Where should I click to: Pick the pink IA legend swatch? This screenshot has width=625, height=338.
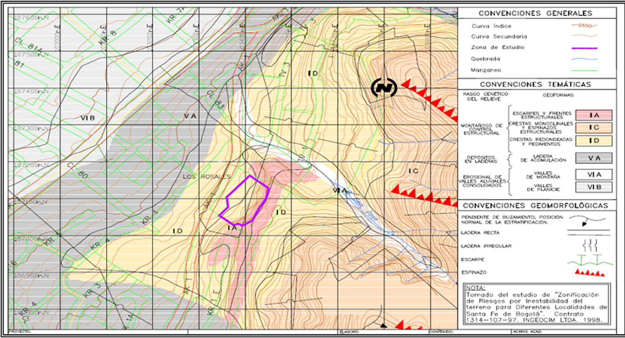[x=594, y=115]
